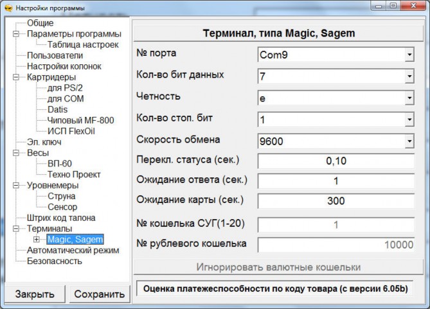Select ИСП FlexOil tree item
The height and width of the screenshot is (309, 430).
coord(71,131)
